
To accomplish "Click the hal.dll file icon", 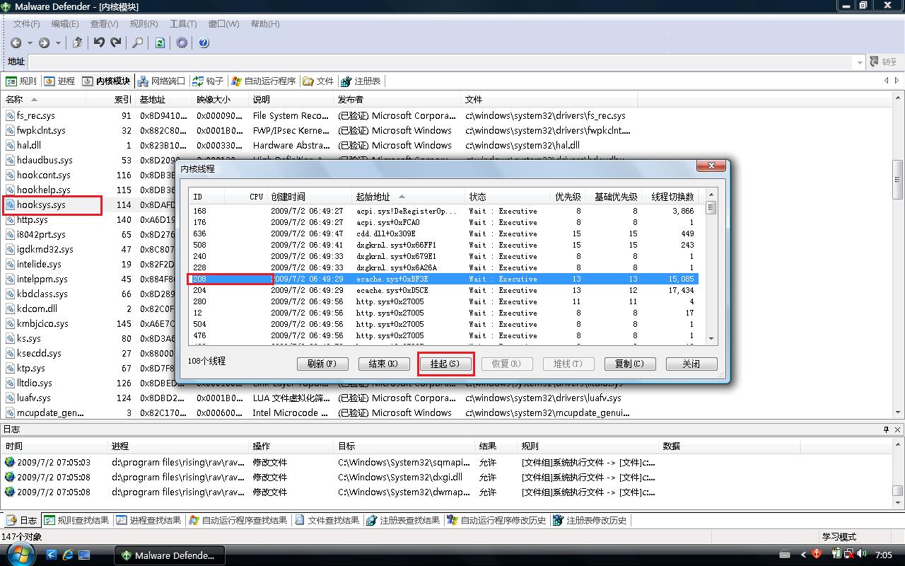I will 11,145.
